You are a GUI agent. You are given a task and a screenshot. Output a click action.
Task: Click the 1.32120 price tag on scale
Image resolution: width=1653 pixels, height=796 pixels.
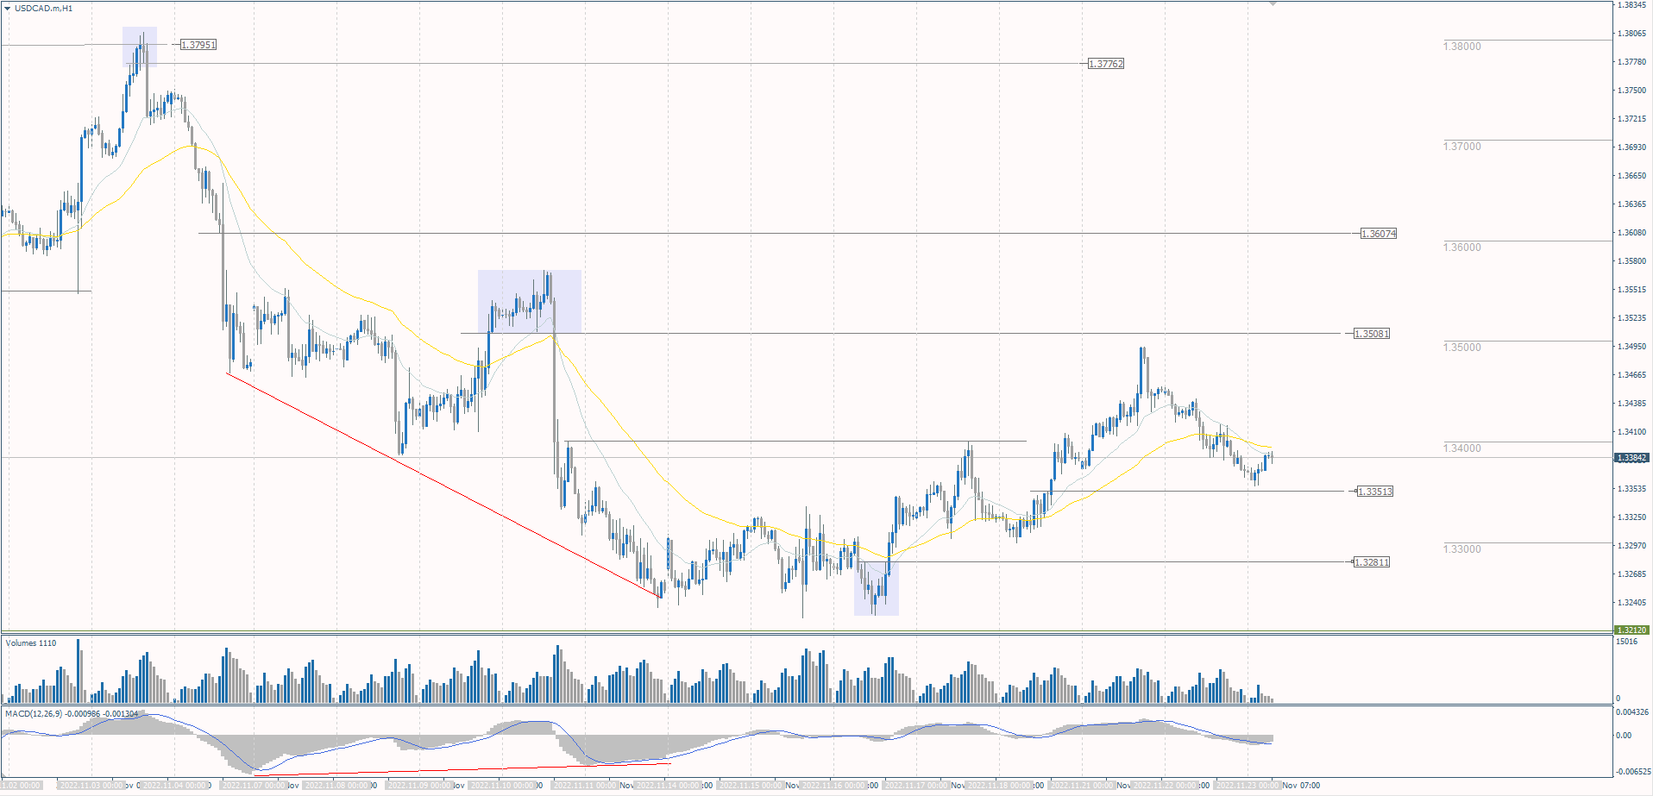[x=1631, y=630]
